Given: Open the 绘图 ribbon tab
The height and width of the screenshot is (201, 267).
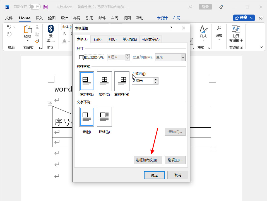Looking at the screenshot, I should point(52,18).
